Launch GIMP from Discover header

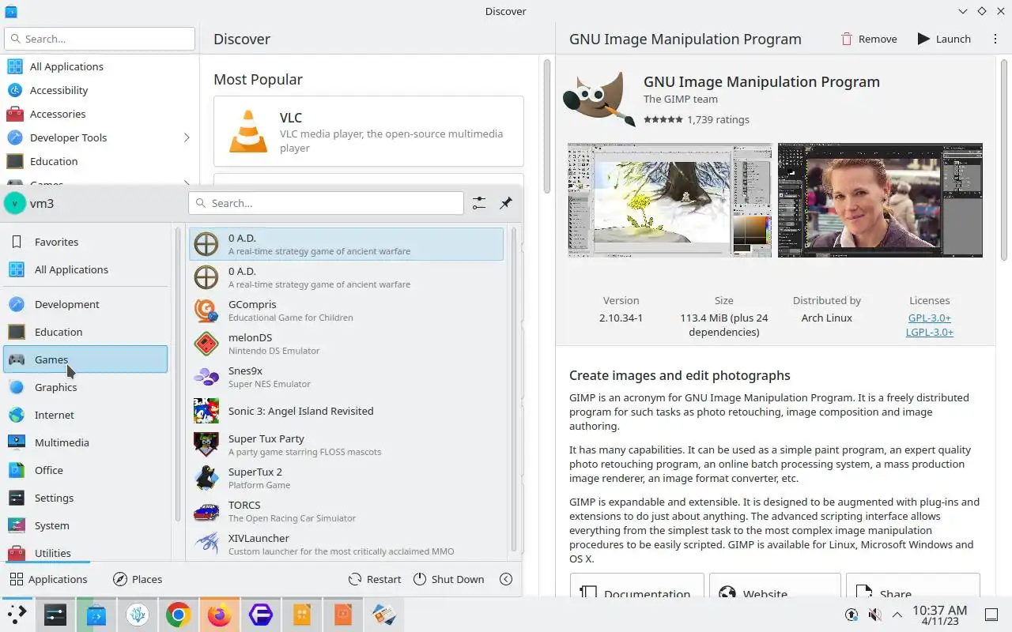coord(944,39)
